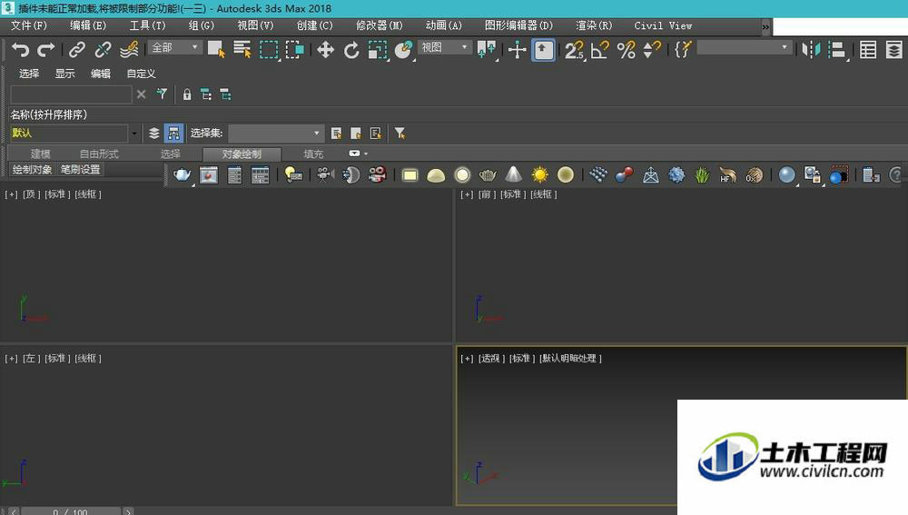Activate the Select and Rotate tool
The height and width of the screenshot is (515, 908).
click(x=350, y=50)
